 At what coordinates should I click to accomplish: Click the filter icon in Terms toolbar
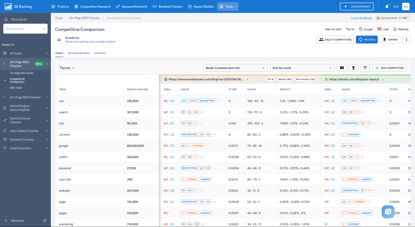point(365,68)
